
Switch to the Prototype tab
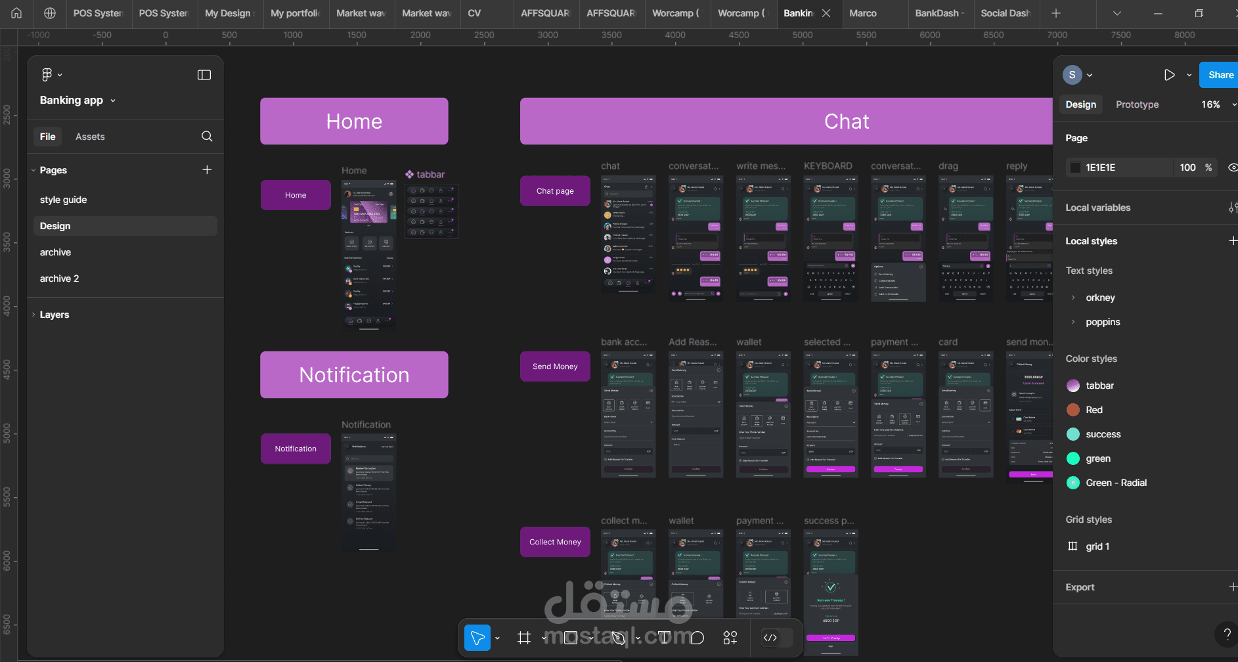point(1137,104)
